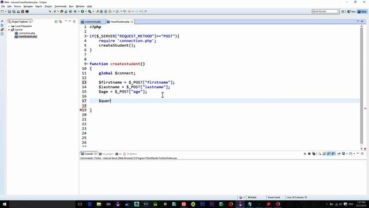Click the New file toolbar icon
The image size is (369, 208).
[x=2, y=12]
